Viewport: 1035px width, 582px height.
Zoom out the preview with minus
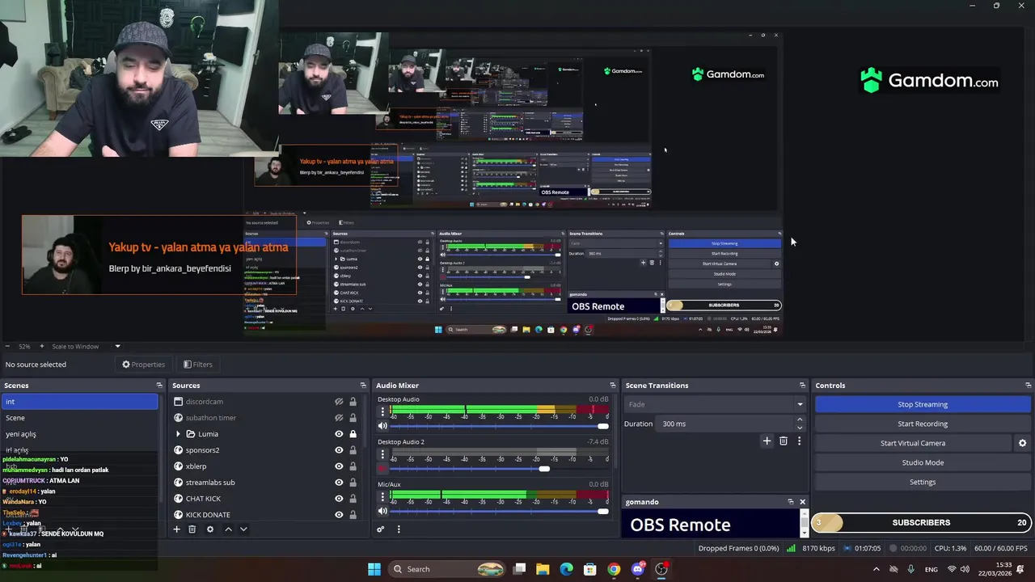pyautogui.click(x=8, y=347)
